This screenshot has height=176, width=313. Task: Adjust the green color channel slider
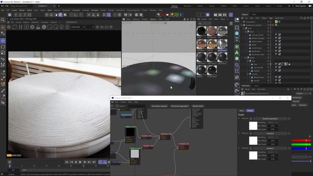coord(301,145)
